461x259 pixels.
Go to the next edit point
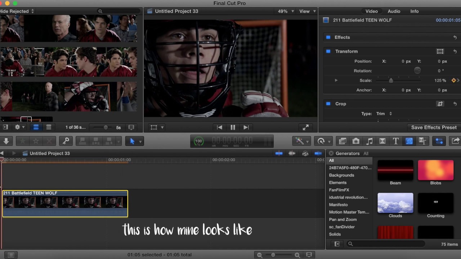(246, 127)
